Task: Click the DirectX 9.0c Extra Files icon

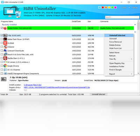Action: coord(5,54)
